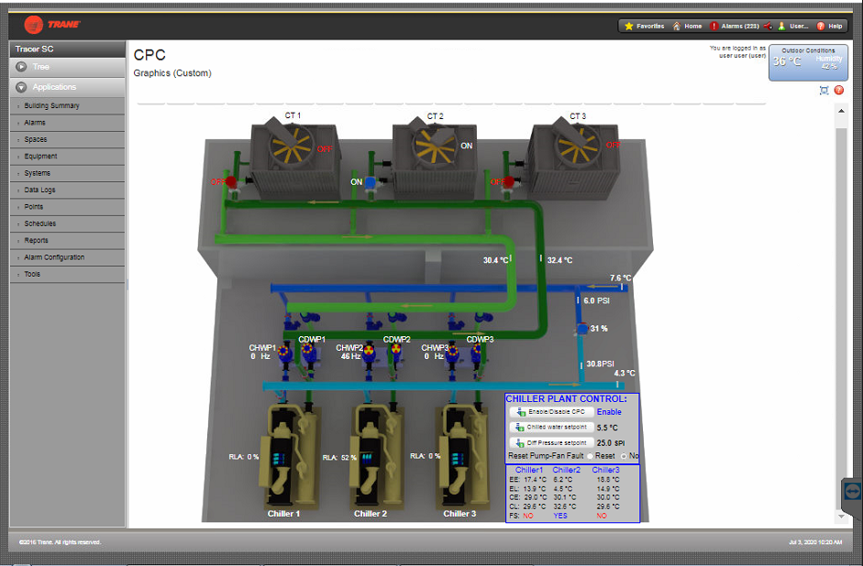Click the CHWP2 46 Hz speed value
Image resolution: width=863 pixels, height=566 pixels.
[350, 356]
